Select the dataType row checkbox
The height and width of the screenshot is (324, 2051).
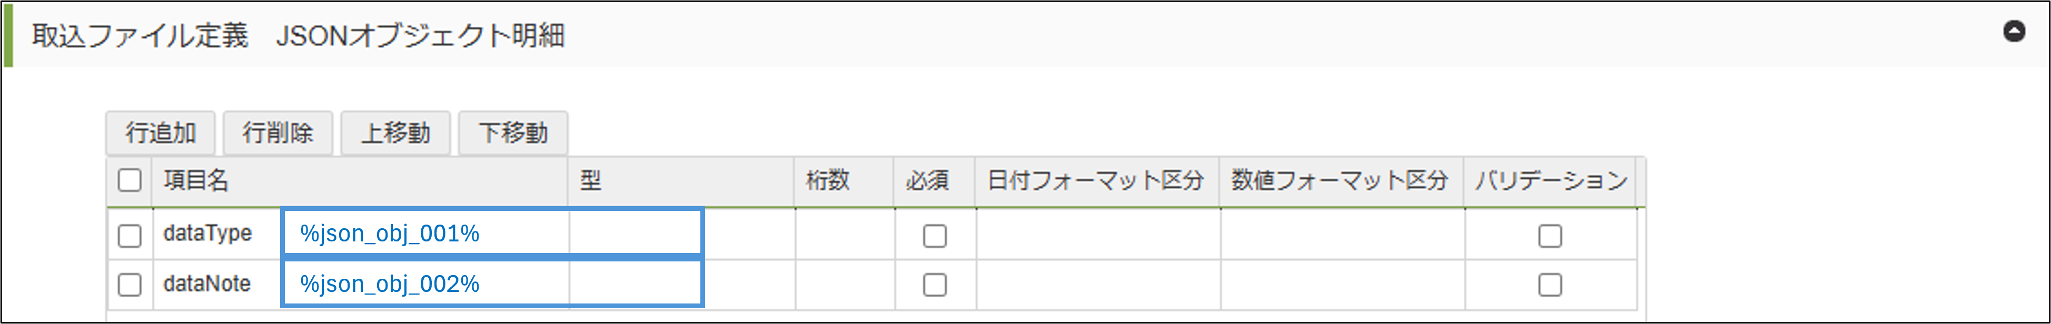(x=130, y=236)
